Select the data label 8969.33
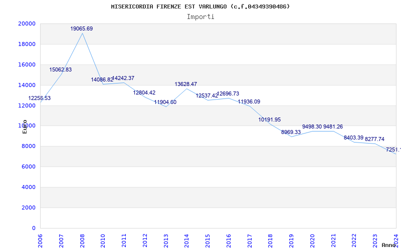 click(x=291, y=132)
